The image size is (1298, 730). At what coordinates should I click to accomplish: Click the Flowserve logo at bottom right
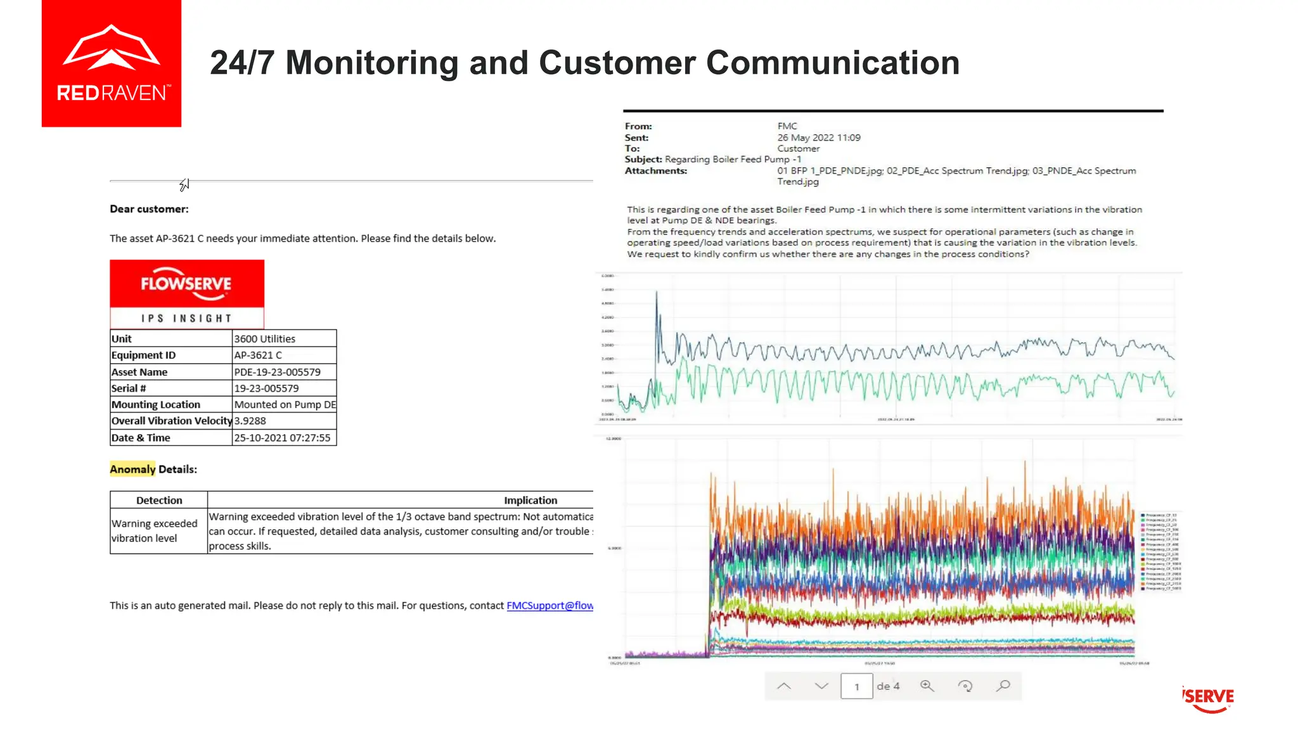[x=1209, y=700]
